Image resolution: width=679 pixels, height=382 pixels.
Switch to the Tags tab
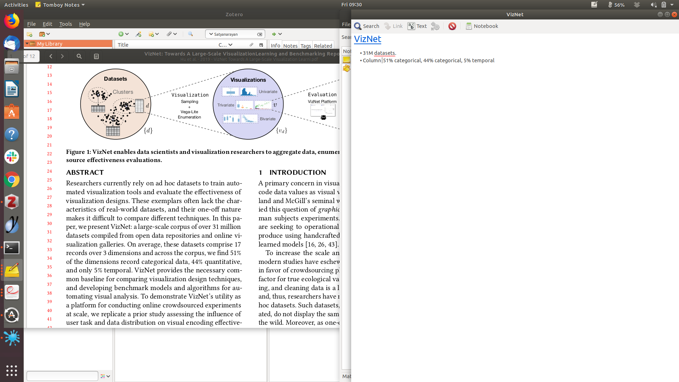pos(306,46)
